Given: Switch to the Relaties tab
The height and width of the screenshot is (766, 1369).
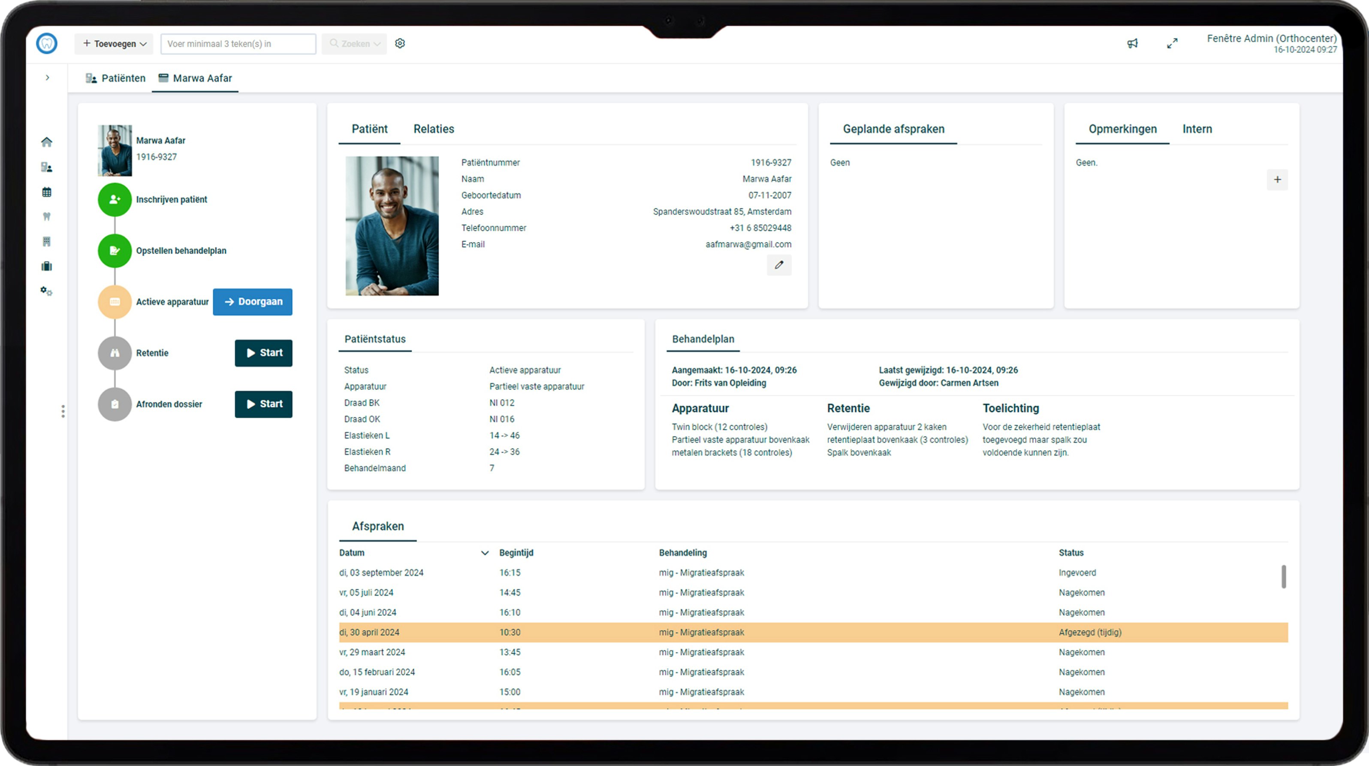Looking at the screenshot, I should click(434, 129).
